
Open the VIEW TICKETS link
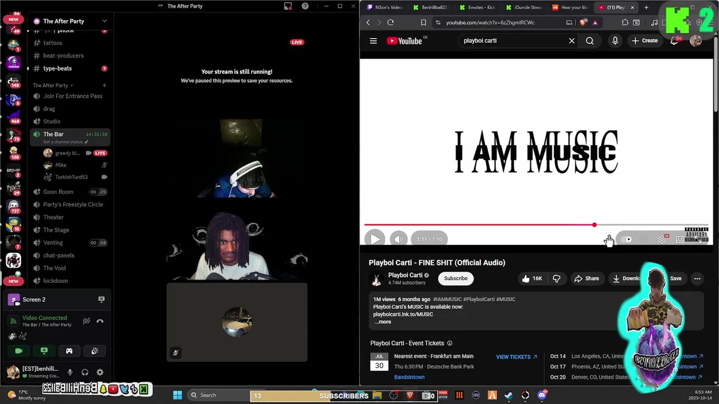[x=516, y=357]
